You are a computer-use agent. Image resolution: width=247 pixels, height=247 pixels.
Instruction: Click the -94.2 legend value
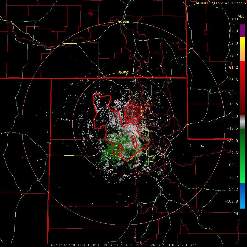[x=232, y=189]
